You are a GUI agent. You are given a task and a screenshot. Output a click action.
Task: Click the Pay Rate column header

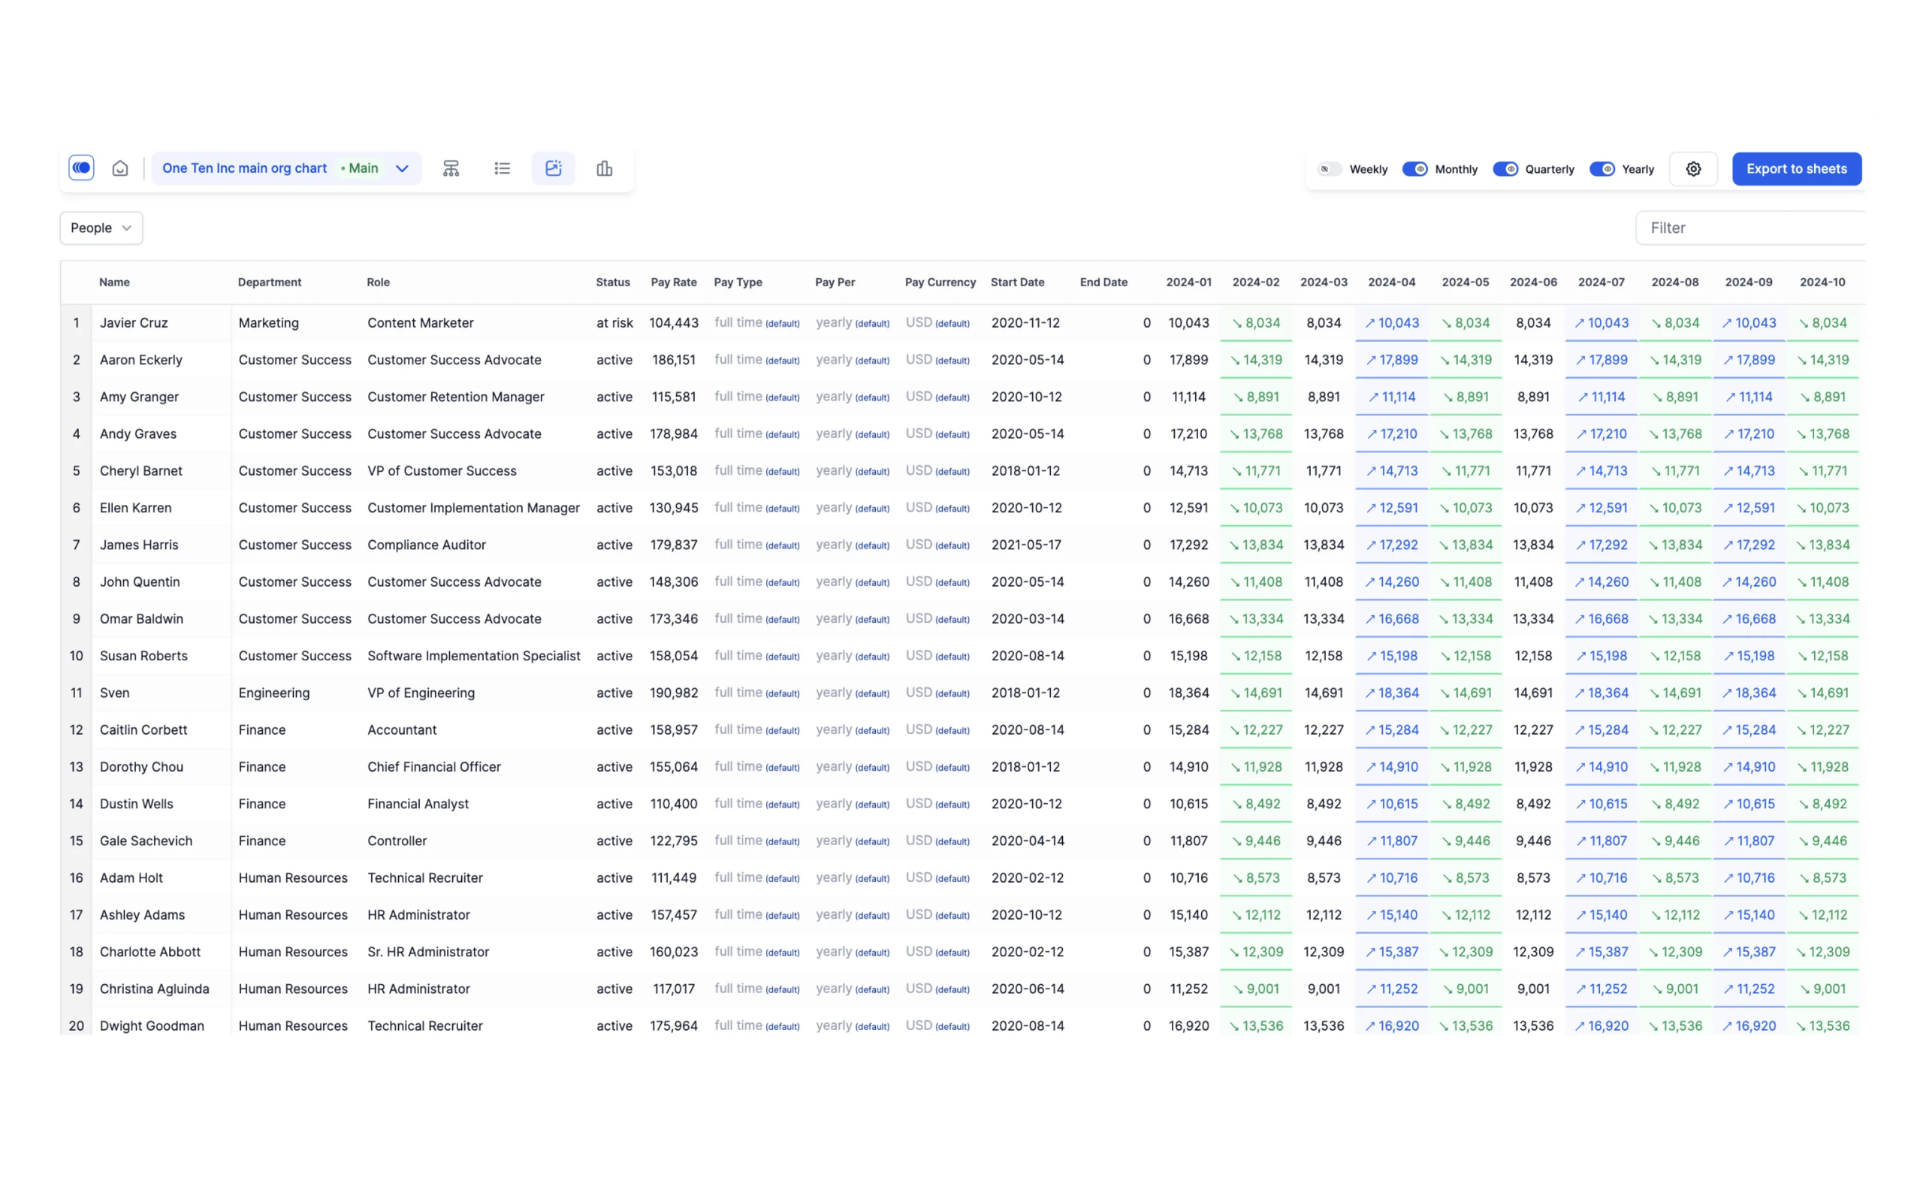click(x=673, y=282)
